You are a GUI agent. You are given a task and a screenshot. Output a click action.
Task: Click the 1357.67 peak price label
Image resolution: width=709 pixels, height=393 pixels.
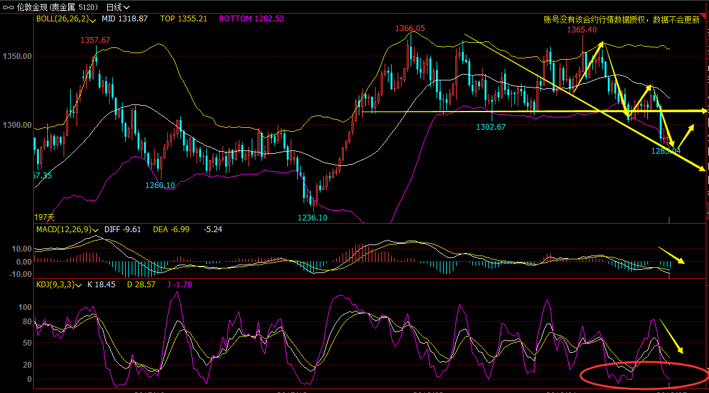tap(95, 40)
